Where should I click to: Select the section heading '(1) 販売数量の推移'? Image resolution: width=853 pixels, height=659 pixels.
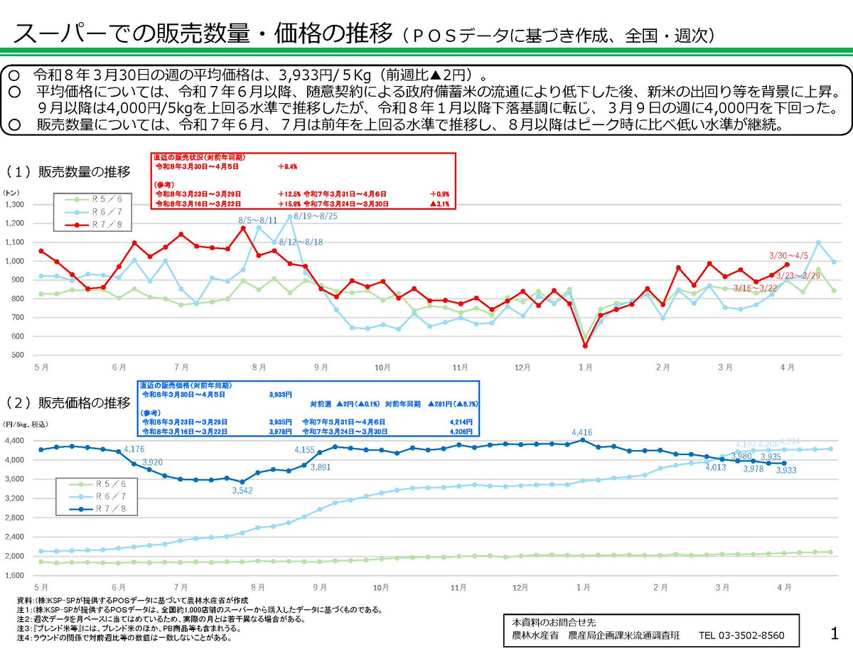click(x=68, y=171)
